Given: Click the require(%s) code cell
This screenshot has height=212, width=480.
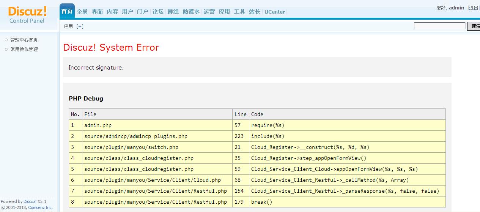Looking at the screenshot, I should (x=347, y=125).
